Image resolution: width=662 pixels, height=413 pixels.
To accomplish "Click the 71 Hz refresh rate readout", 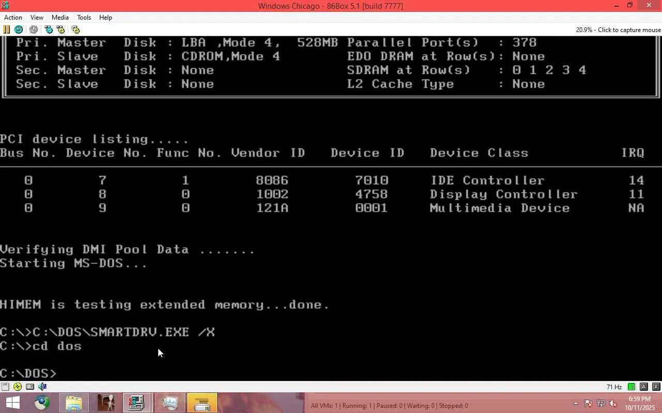I will pyautogui.click(x=614, y=387).
